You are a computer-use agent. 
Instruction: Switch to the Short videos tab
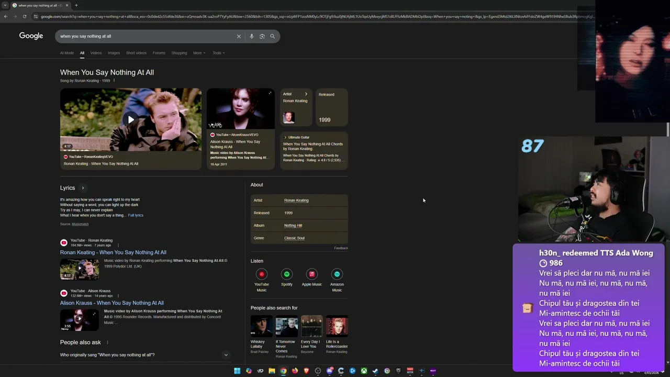point(136,53)
